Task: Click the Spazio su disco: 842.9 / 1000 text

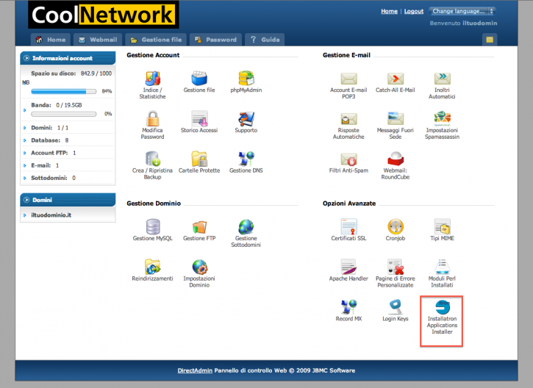Action: click(x=71, y=73)
